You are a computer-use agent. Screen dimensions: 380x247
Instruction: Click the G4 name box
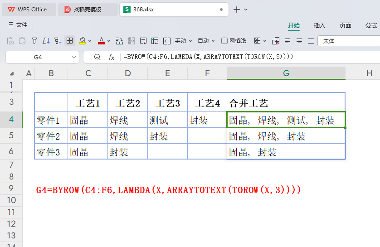(x=38, y=58)
